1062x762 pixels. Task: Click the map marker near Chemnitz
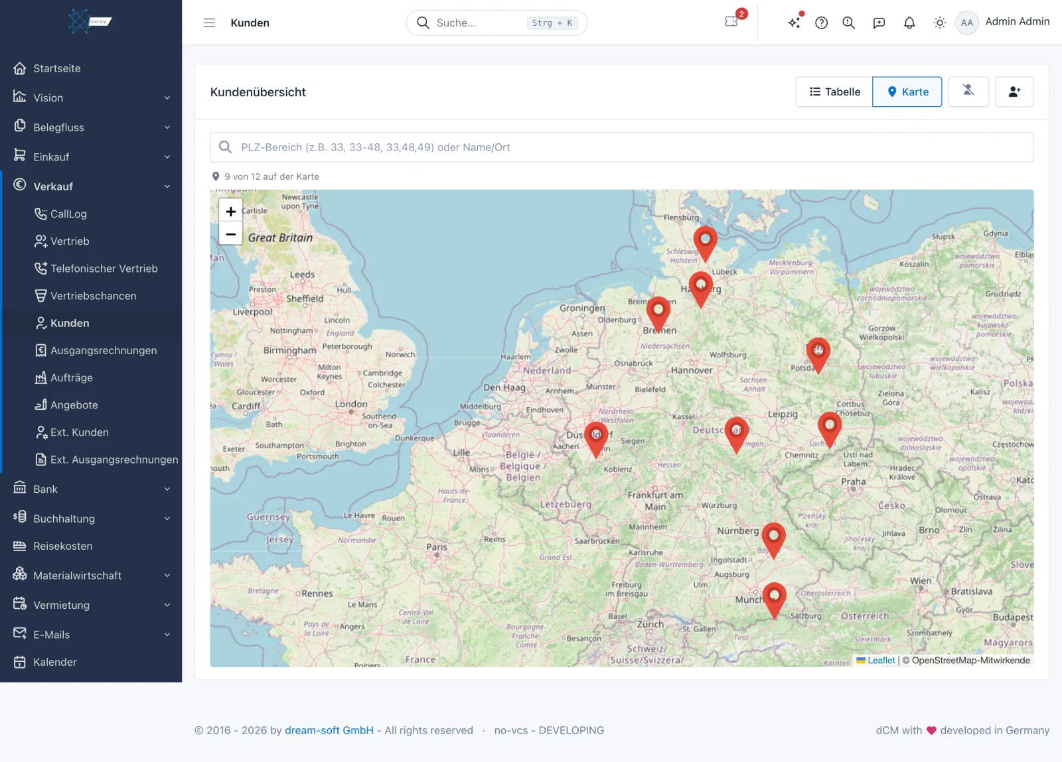[829, 430]
